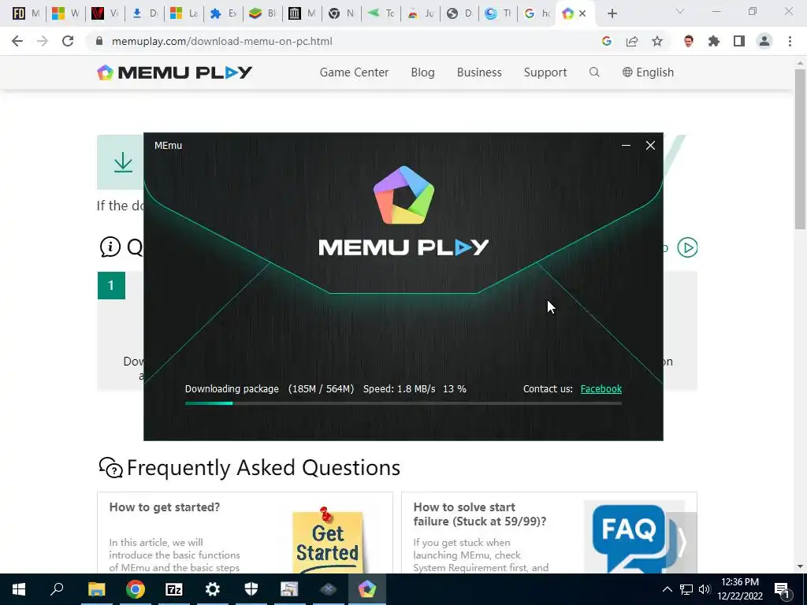Switch to the FD tab
This screenshot has height=605, width=807.
coord(26,14)
